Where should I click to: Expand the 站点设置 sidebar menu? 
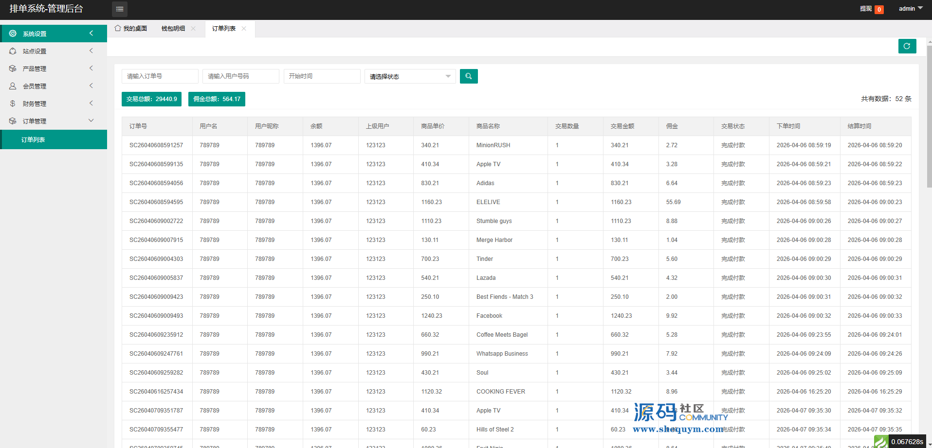(54, 51)
